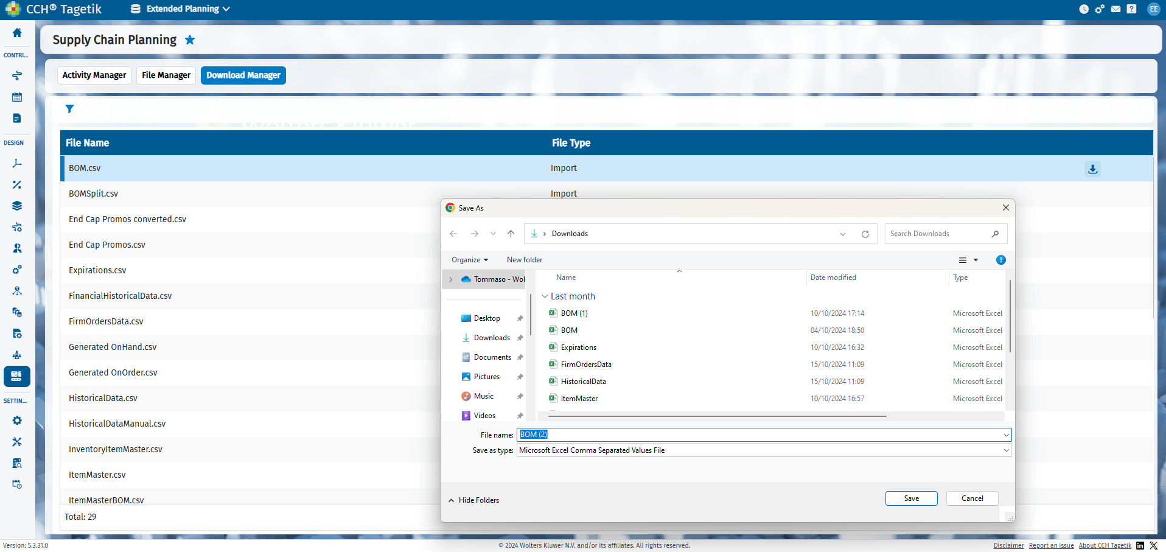The width and height of the screenshot is (1166, 552).
Task: Refresh the Downloads folder listing
Action: coord(865,234)
